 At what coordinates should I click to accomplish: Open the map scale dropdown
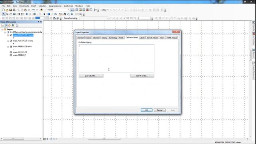tap(68, 10)
